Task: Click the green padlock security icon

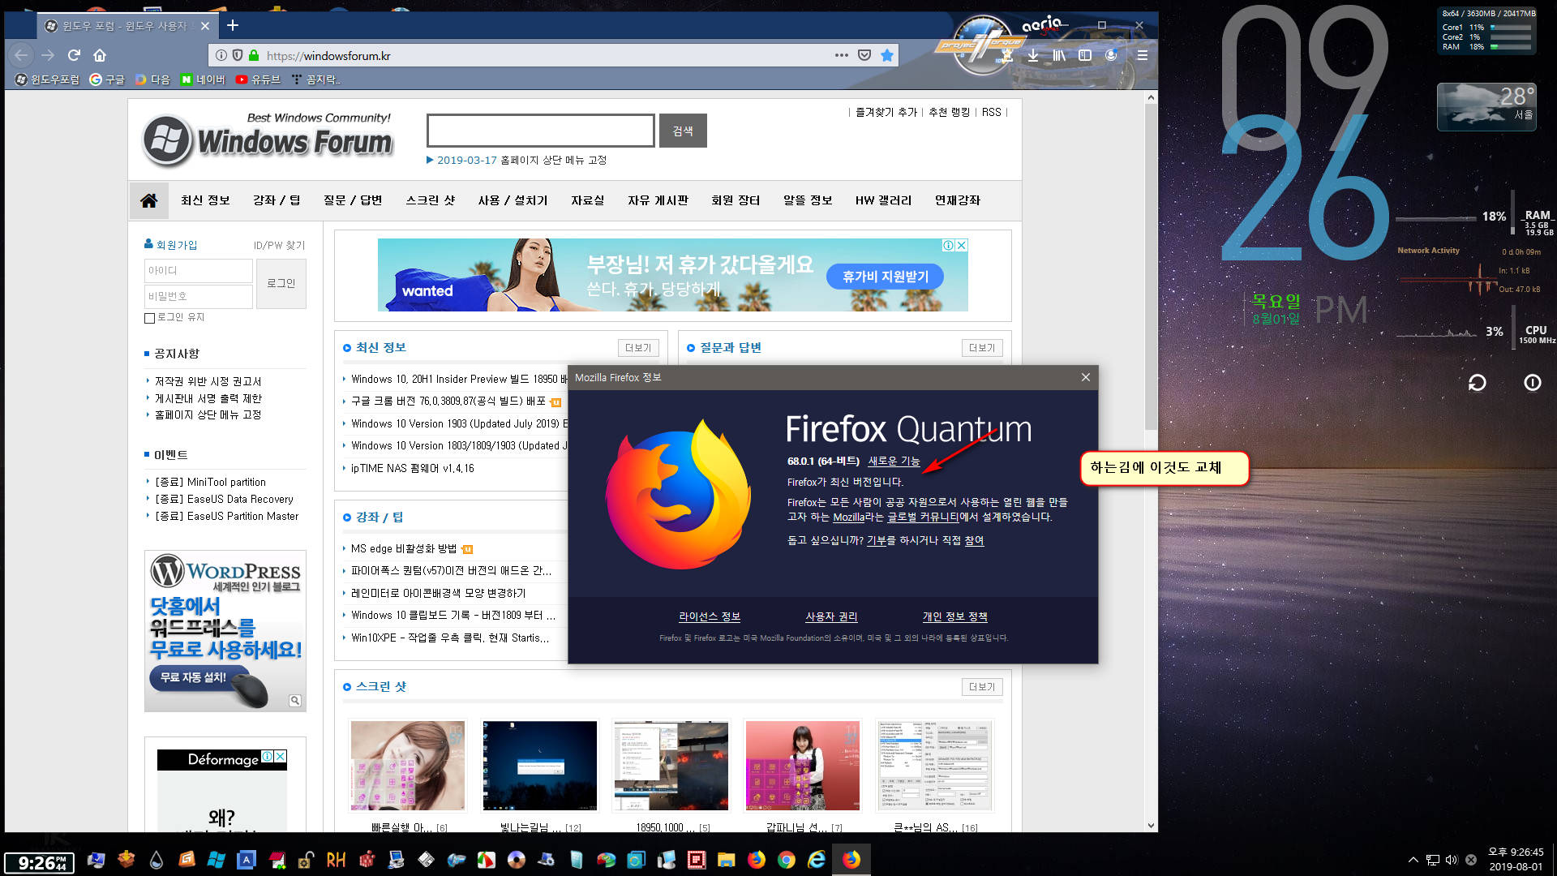Action: pyautogui.click(x=254, y=55)
